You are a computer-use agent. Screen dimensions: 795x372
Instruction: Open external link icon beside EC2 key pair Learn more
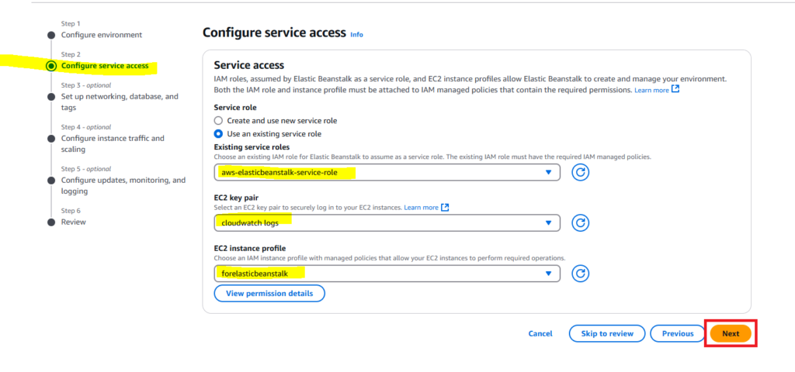(x=445, y=208)
